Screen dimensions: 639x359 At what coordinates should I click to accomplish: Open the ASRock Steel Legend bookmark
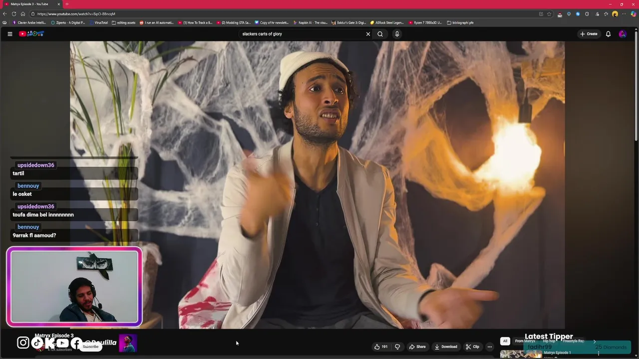pyautogui.click(x=387, y=22)
